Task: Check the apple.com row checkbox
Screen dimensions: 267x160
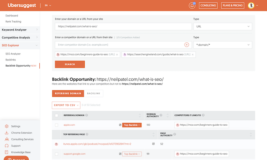Action: coord(56,125)
